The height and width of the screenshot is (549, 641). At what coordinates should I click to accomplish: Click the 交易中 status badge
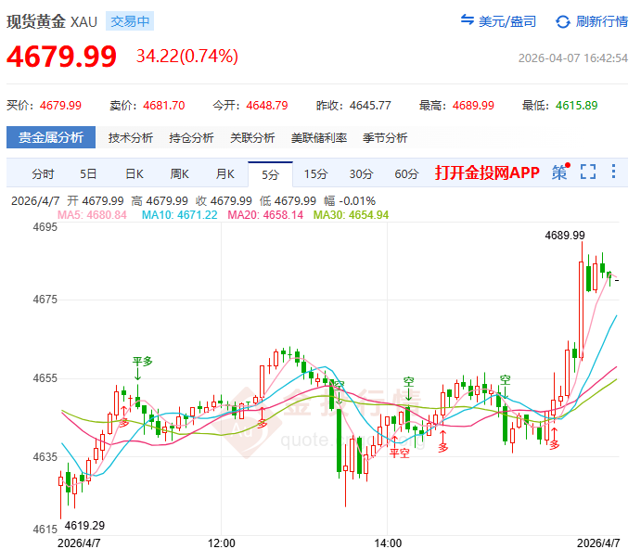pos(130,21)
